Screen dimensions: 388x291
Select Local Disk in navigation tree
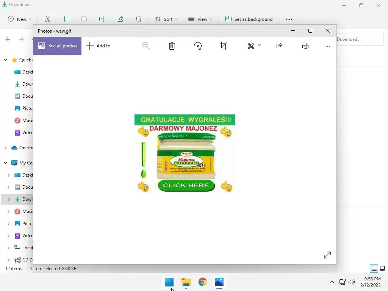click(x=24, y=248)
